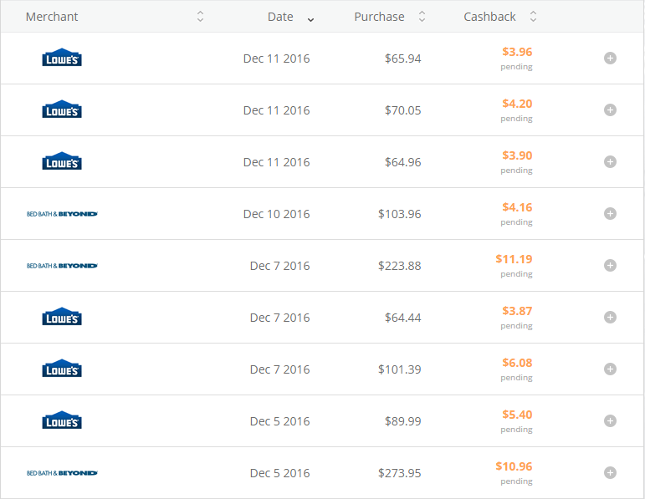Expand the $70.05 Lowe's transaction details
The image size is (645, 499).
tap(610, 110)
